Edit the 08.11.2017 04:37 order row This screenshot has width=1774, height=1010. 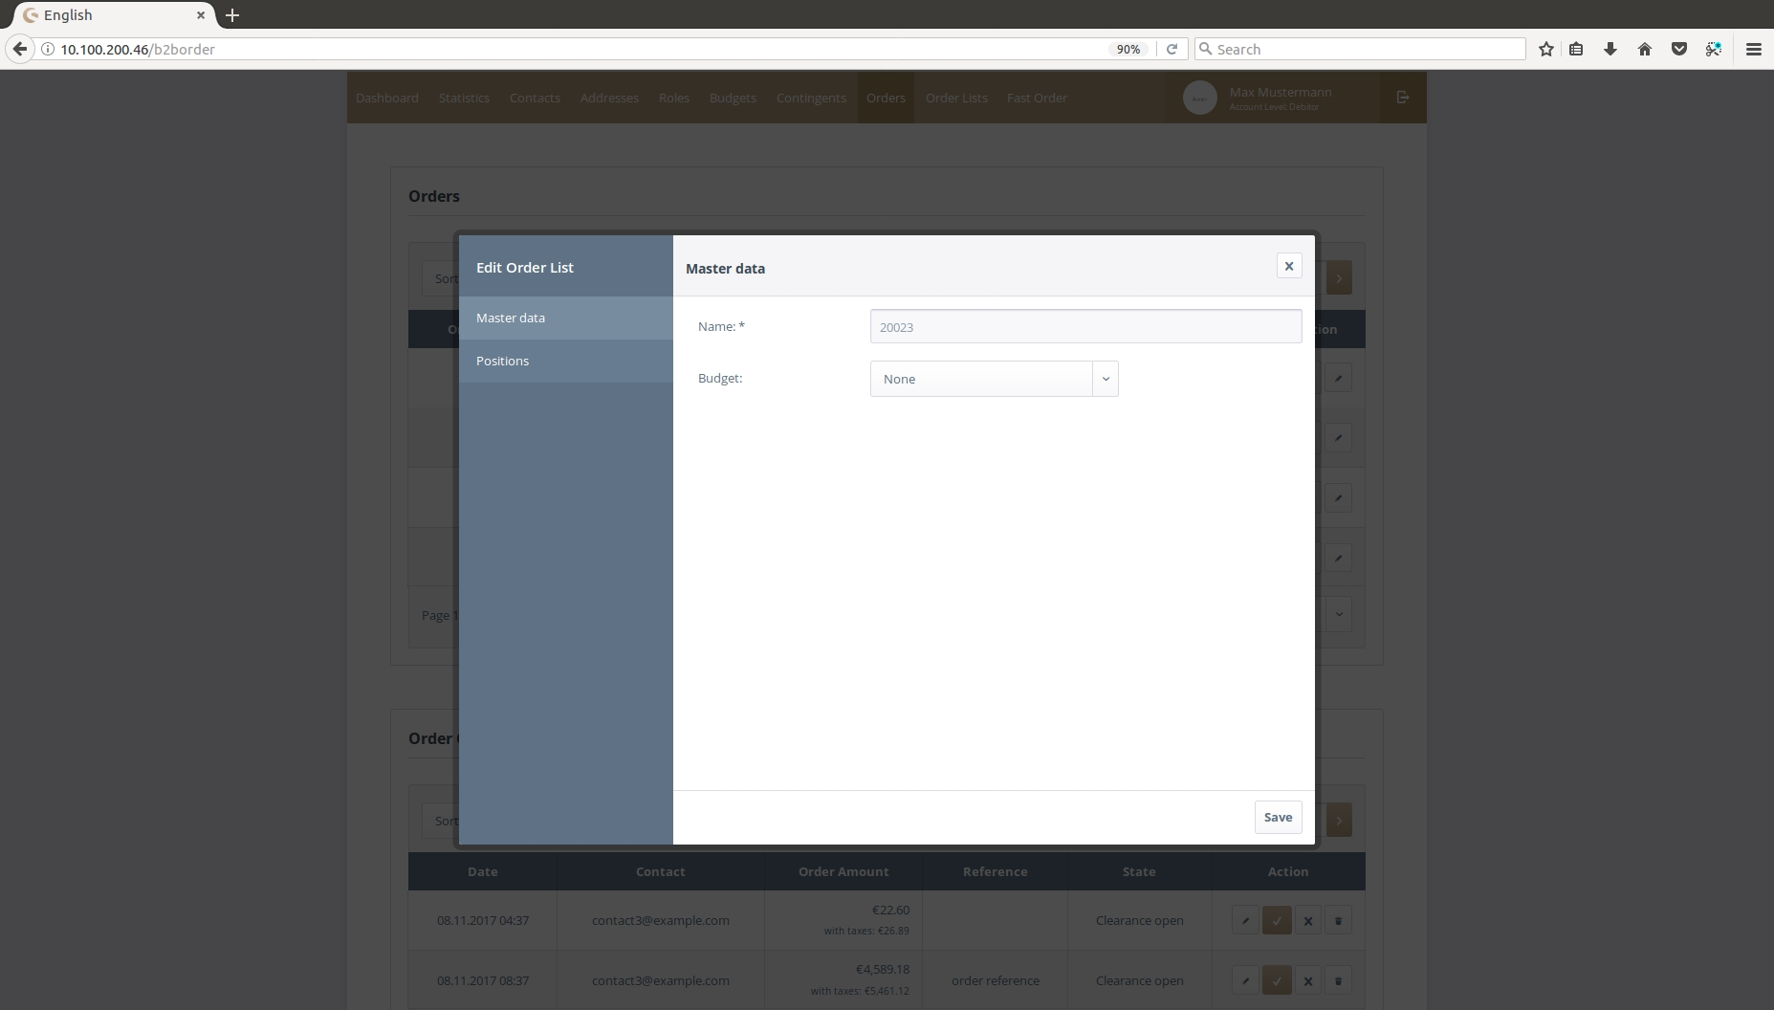pos(1245,921)
